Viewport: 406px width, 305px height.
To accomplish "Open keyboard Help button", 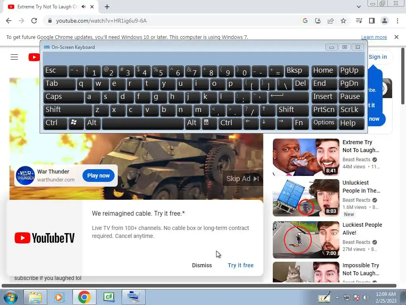I will tap(351, 124).
